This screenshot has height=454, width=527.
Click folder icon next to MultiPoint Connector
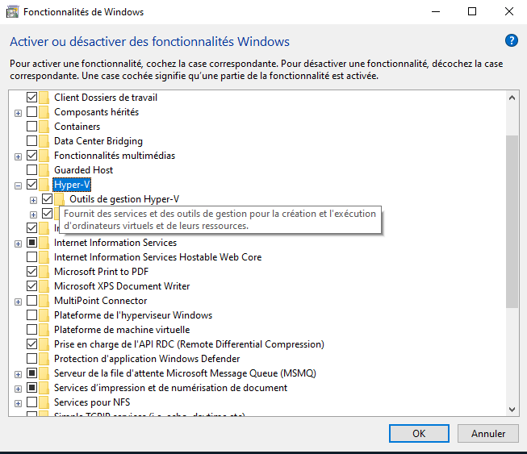pyautogui.click(x=44, y=301)
